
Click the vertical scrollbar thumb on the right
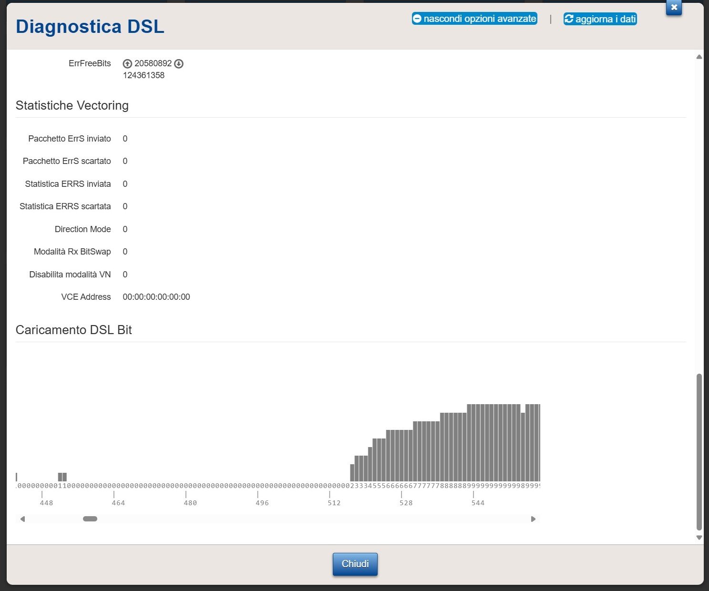coord(699,452)
